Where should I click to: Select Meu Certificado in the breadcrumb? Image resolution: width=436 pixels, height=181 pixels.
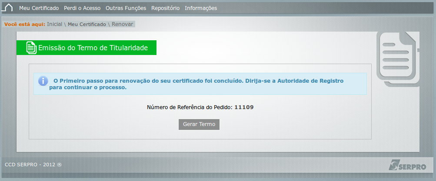[x=87, y=24]
